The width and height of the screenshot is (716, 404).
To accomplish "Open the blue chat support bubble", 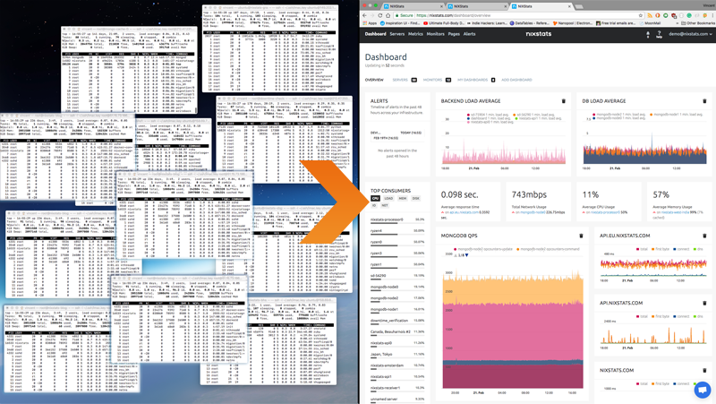I will [x=703, y=390].
